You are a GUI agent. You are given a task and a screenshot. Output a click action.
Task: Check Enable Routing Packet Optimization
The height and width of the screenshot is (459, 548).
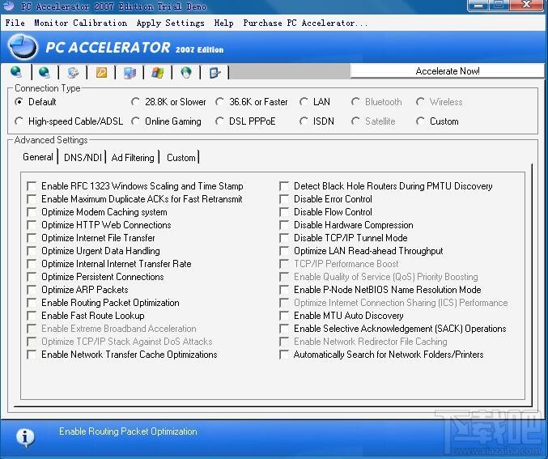pos(32,303)
